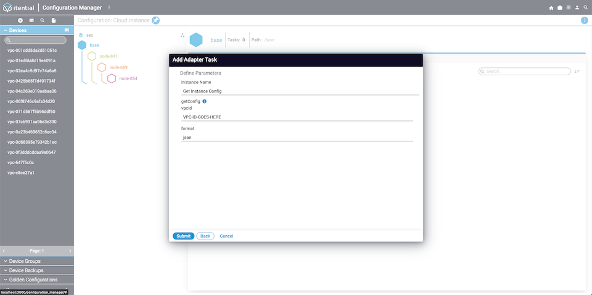
Task: Open the briefcase jobs icon in header
Action: point(560,7)
